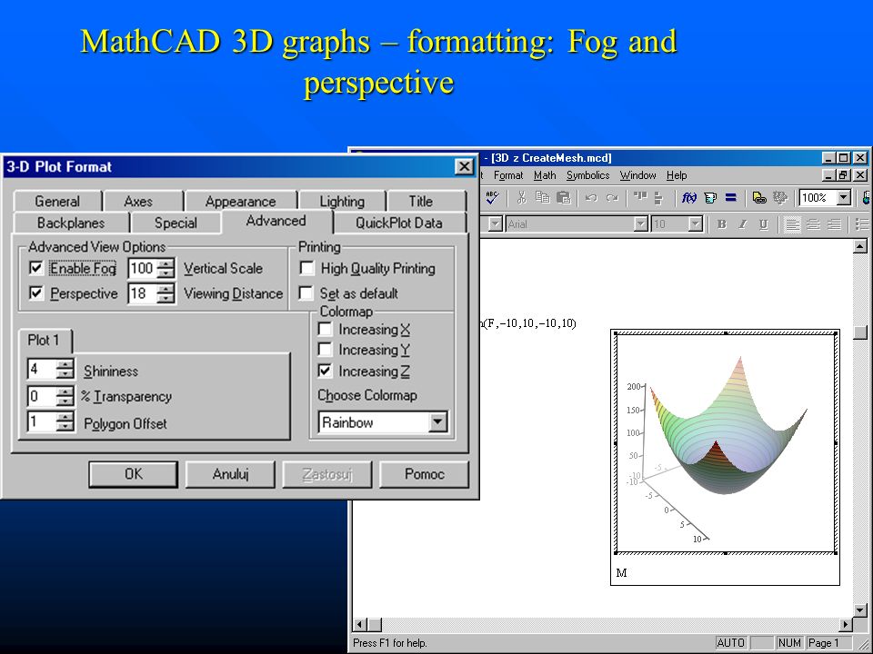Click the Insert Hyperlink icon
This screenshot has width=873, height=654.
pos(758,197)
